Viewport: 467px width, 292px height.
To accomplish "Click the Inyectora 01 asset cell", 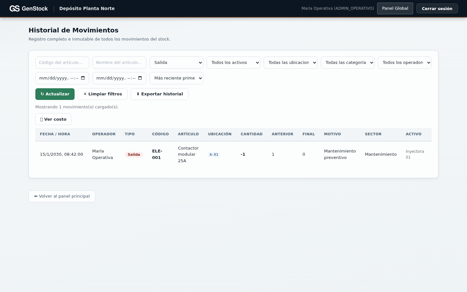I will 415,154.
